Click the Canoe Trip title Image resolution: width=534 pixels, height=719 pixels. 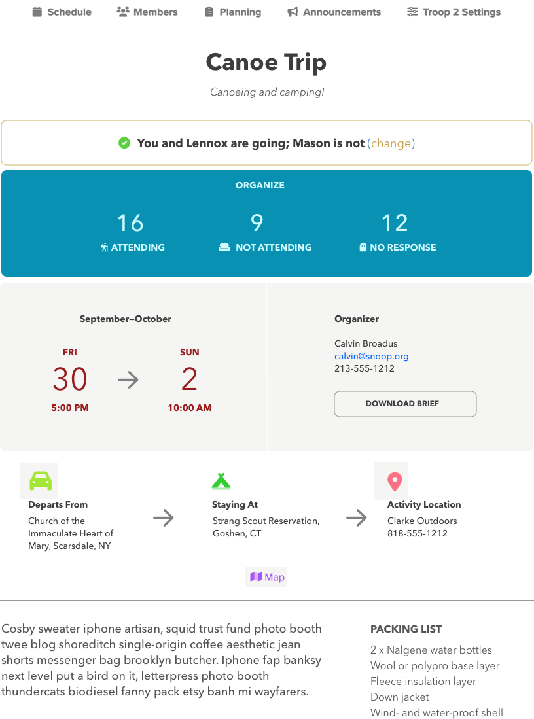(266, 62)
